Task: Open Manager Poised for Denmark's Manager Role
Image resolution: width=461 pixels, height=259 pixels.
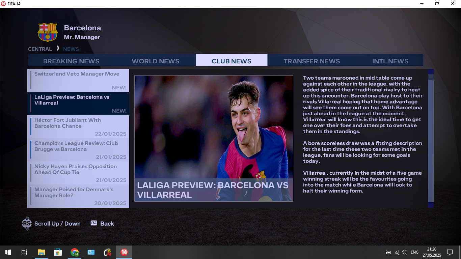Action: (x=78, y=196)
